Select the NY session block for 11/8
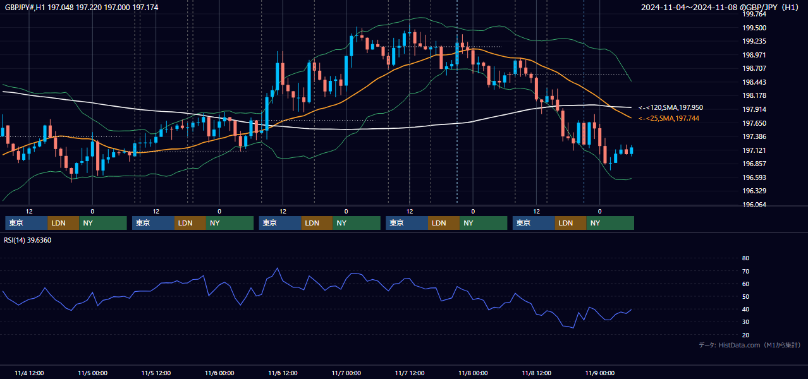Viewport: 808px width, 379px height. [610, 223]
